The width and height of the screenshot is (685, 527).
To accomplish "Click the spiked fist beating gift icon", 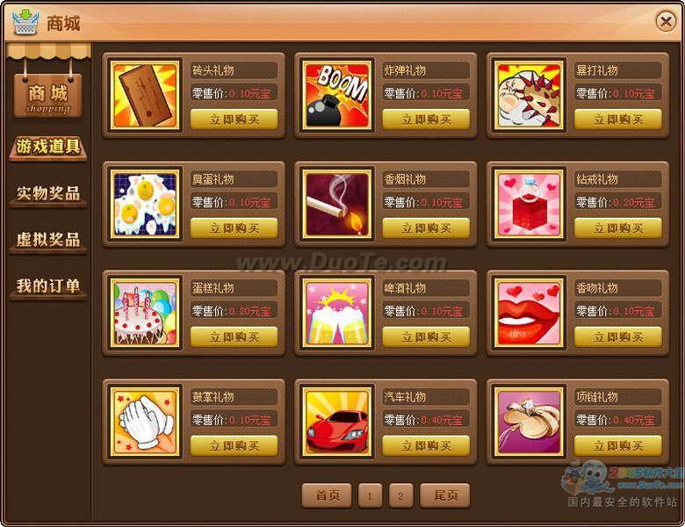I will [x=529, y=95].
